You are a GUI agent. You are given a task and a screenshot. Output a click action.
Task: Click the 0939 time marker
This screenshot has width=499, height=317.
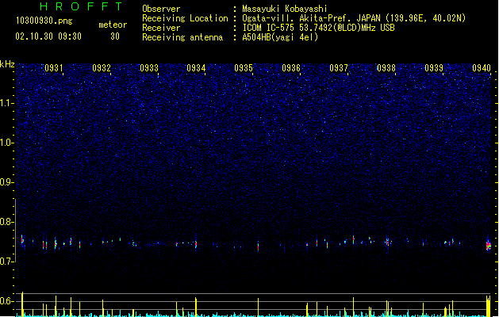tap(434, 68)
